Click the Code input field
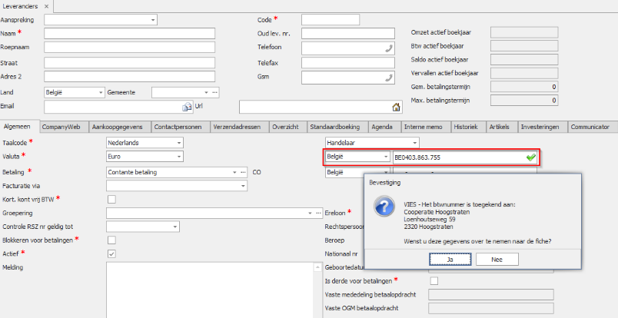Image resolution: width=618 pixels, height=318 pixels. pyautogui.click(x=331, y=20)
